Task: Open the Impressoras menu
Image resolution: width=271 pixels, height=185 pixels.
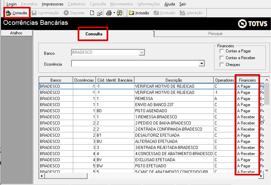Action: (52, 4)
